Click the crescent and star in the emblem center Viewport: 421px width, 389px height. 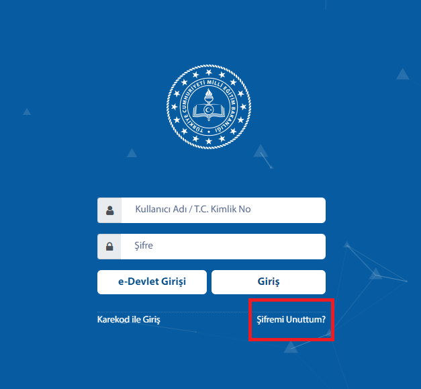tap(209, 110)
